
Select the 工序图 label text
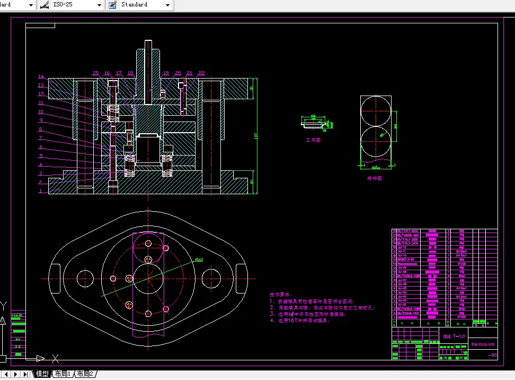[x=313, y=140]
